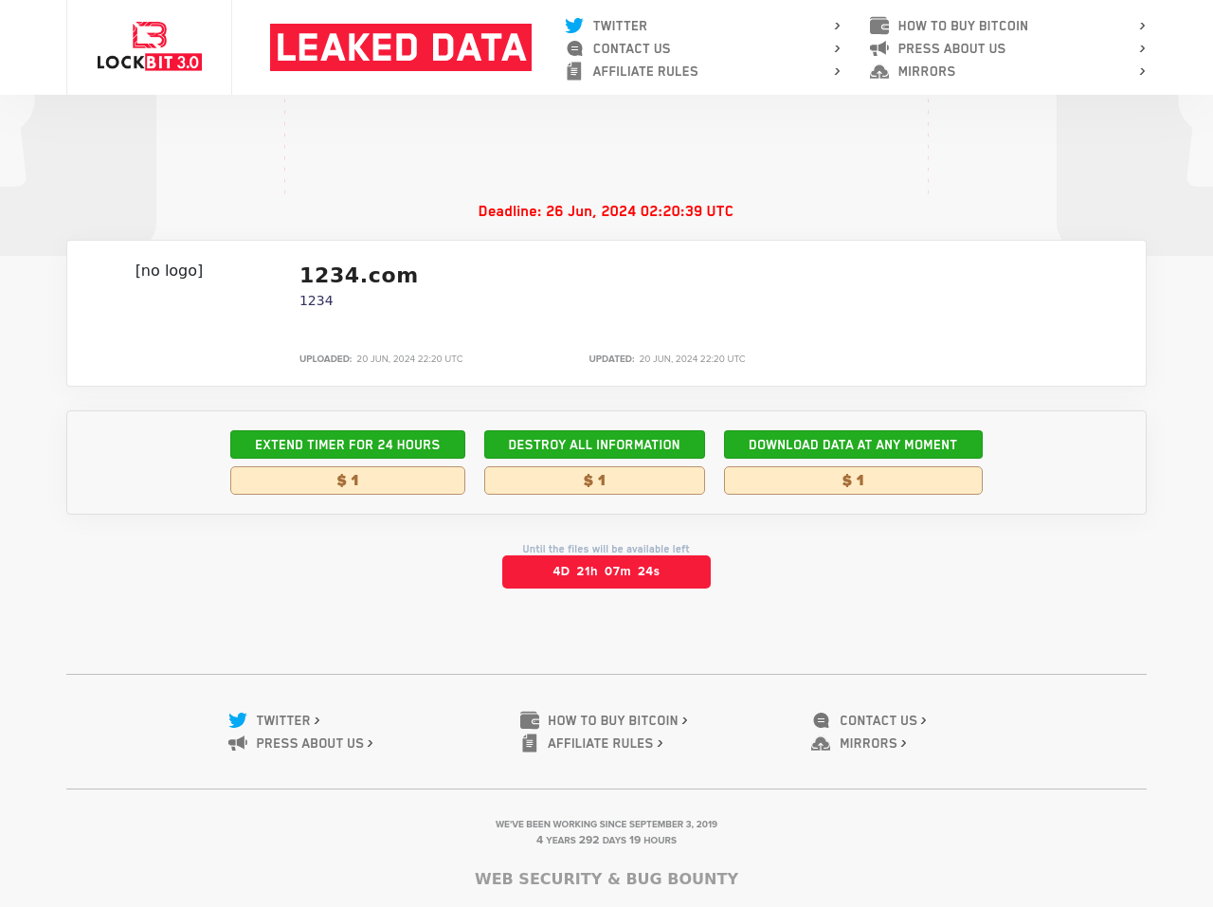Click the chevron beside How To Buy Bitcoin

pos(1142,26)
